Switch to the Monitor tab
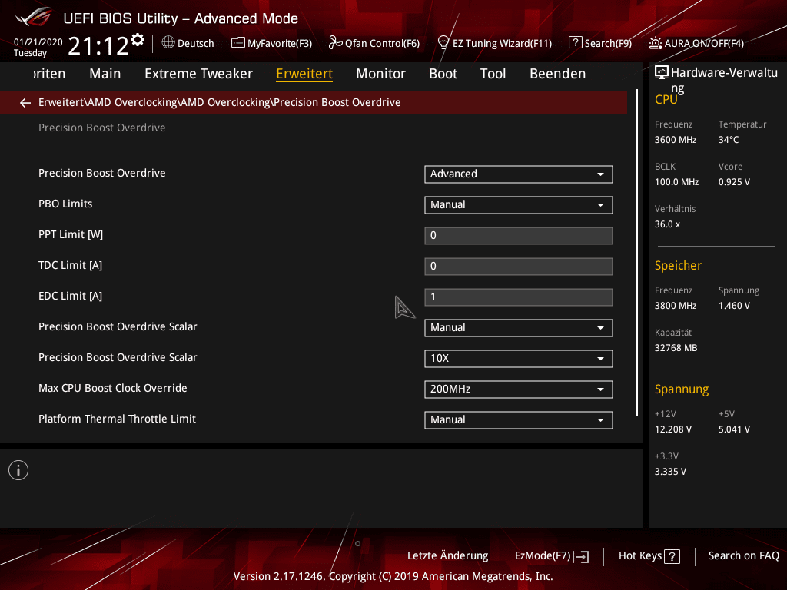The height and width of the screenshot is (590, 787). click(x=380, y=74)
